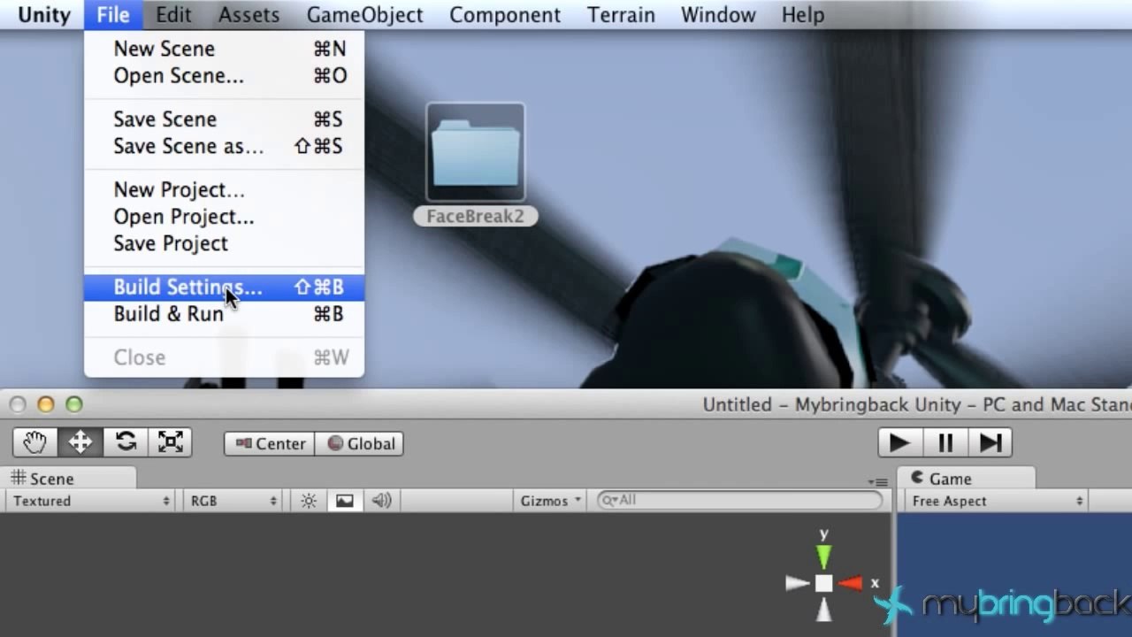Toggle pivot mode Center button
1132x637 pixels.
click(270, 443)
